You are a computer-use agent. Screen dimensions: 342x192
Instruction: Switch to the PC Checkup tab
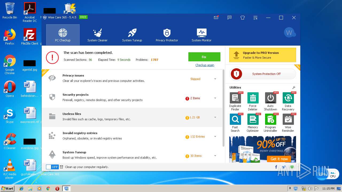(63, 35)
